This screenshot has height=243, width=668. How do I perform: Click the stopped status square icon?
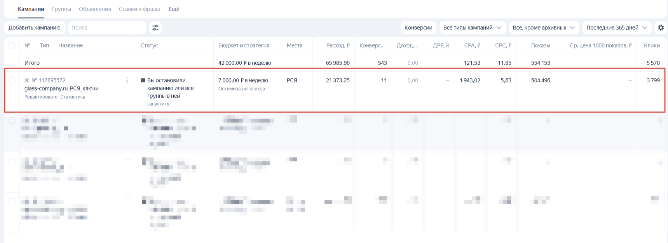click(143, 80)
